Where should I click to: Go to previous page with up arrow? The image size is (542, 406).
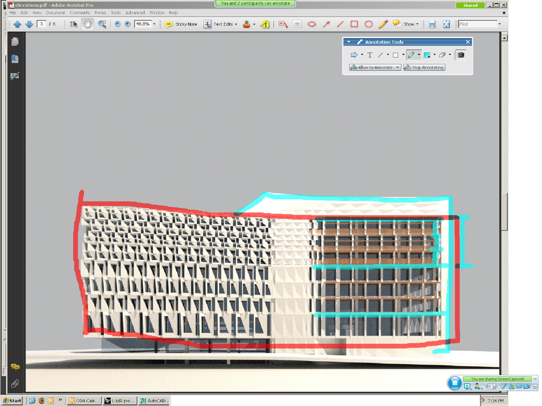(x=17, y=24)
